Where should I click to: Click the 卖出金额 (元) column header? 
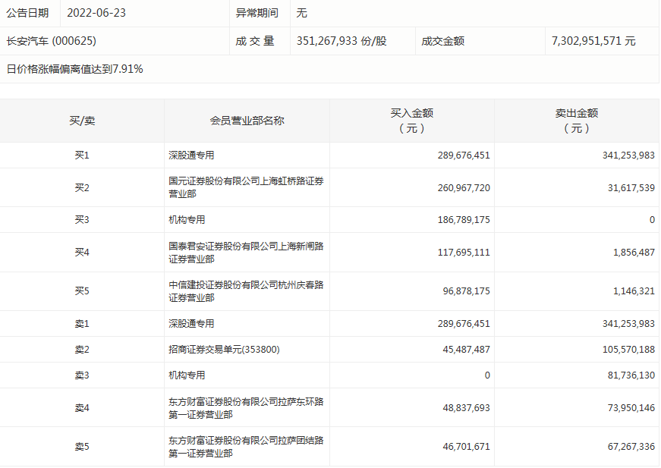576,121
